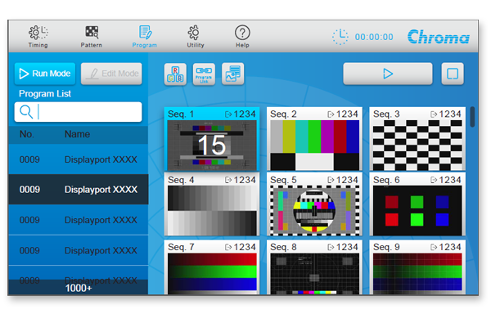The image size is (491, 327).
Task: Click the Program Link button
Action: pyautogui.click(x=204, y=74)
